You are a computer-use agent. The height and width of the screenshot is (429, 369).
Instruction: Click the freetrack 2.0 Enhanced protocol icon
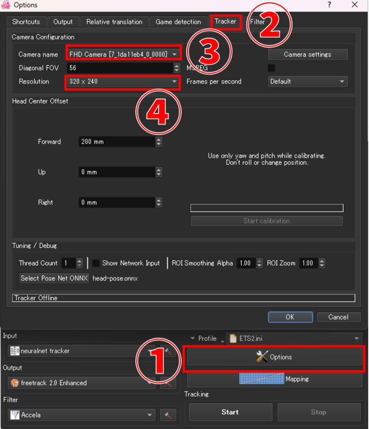click(15, 383)
